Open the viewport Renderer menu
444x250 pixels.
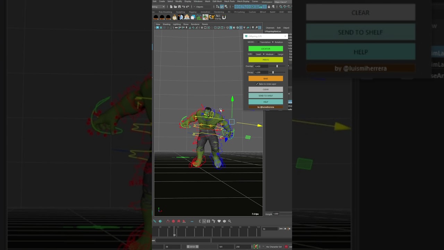195,24
